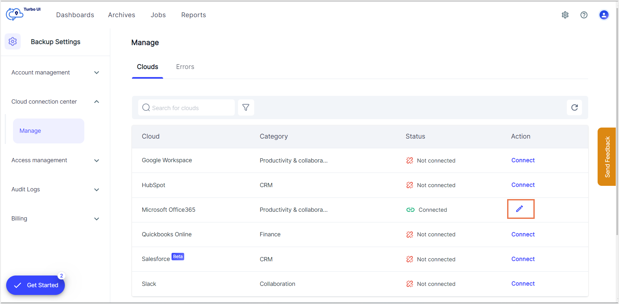Open the user profile avatar
This screenshot has width=619, height=304.
pyautogui.click(x=603, y=15)
